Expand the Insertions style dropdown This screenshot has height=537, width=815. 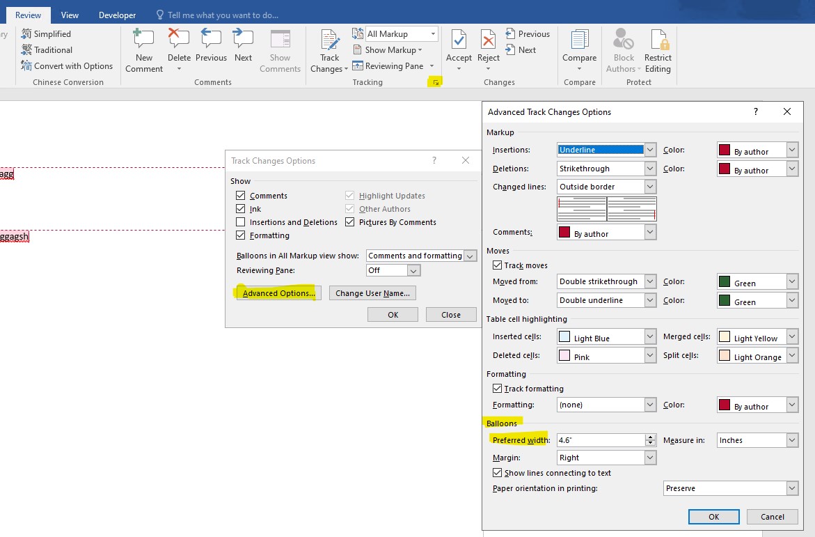(650, 150)
